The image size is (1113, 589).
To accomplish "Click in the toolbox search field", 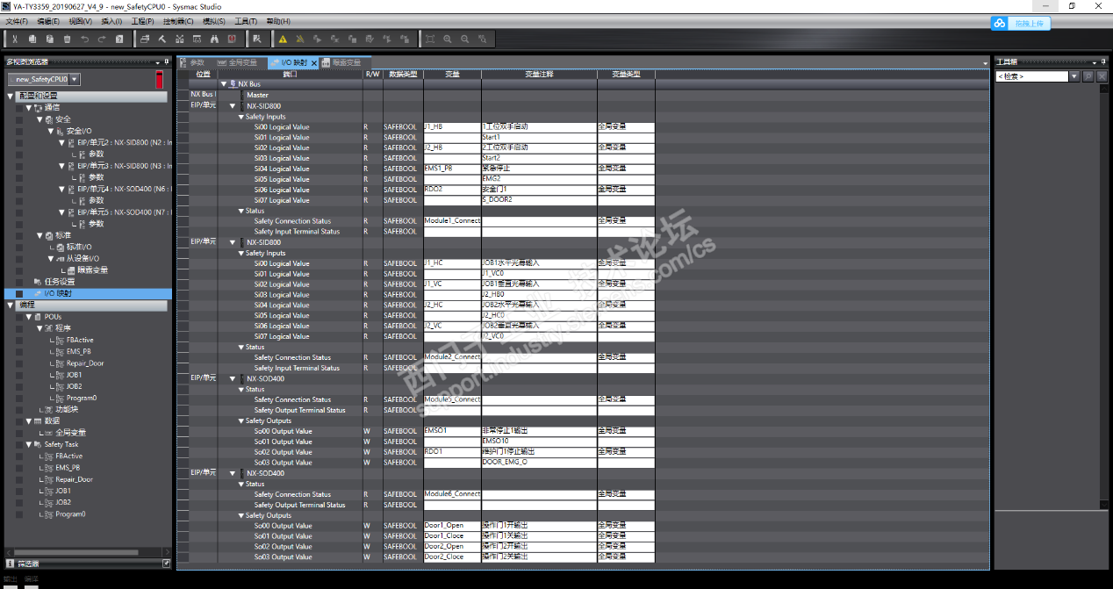I will click(x=1031, y=76).
